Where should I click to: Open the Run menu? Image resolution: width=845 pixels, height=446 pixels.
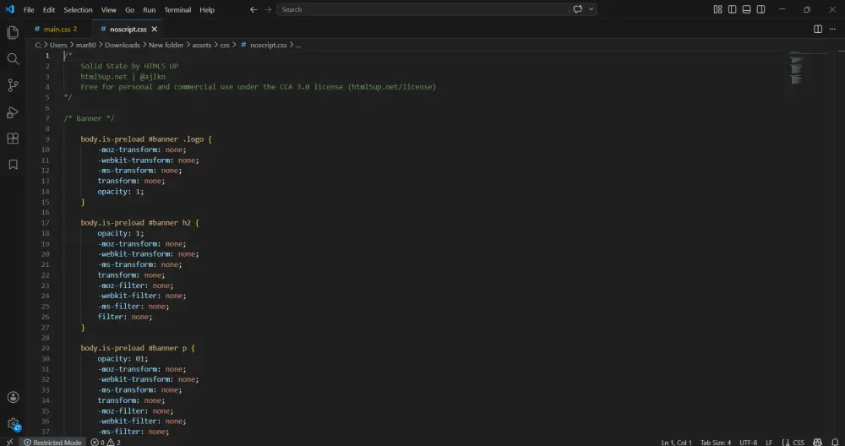pyautogui.click(x=150, y=9)
